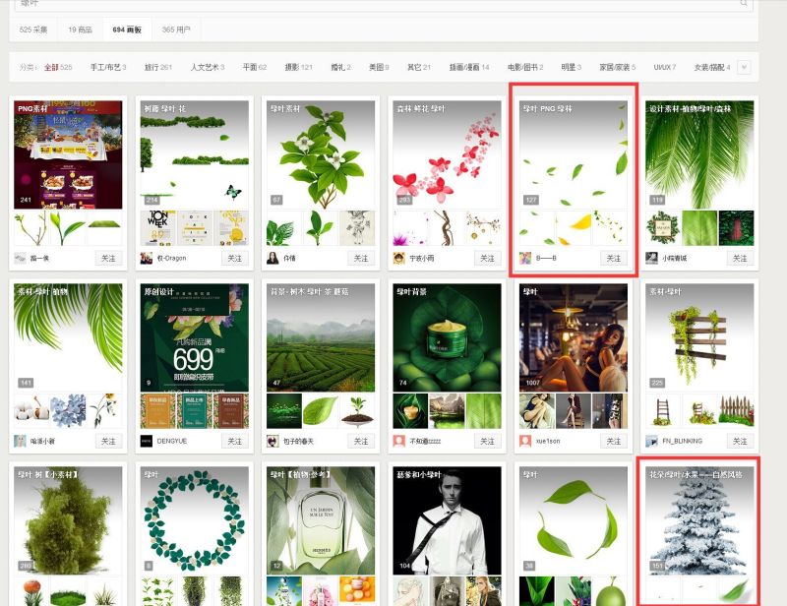Open DENGYUE user avatar
This screenshot has height=606, width=787.
146,441
